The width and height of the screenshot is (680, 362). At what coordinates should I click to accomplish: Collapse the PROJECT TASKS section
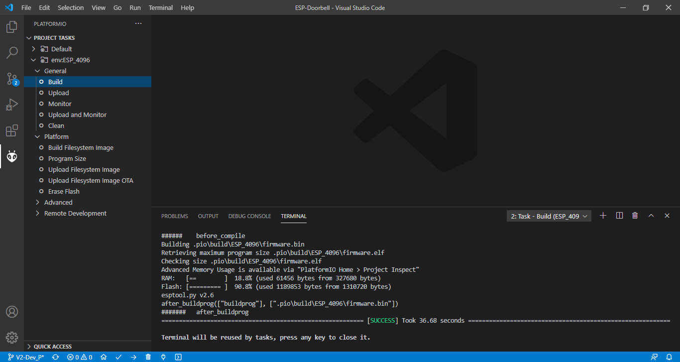[88, 38]
